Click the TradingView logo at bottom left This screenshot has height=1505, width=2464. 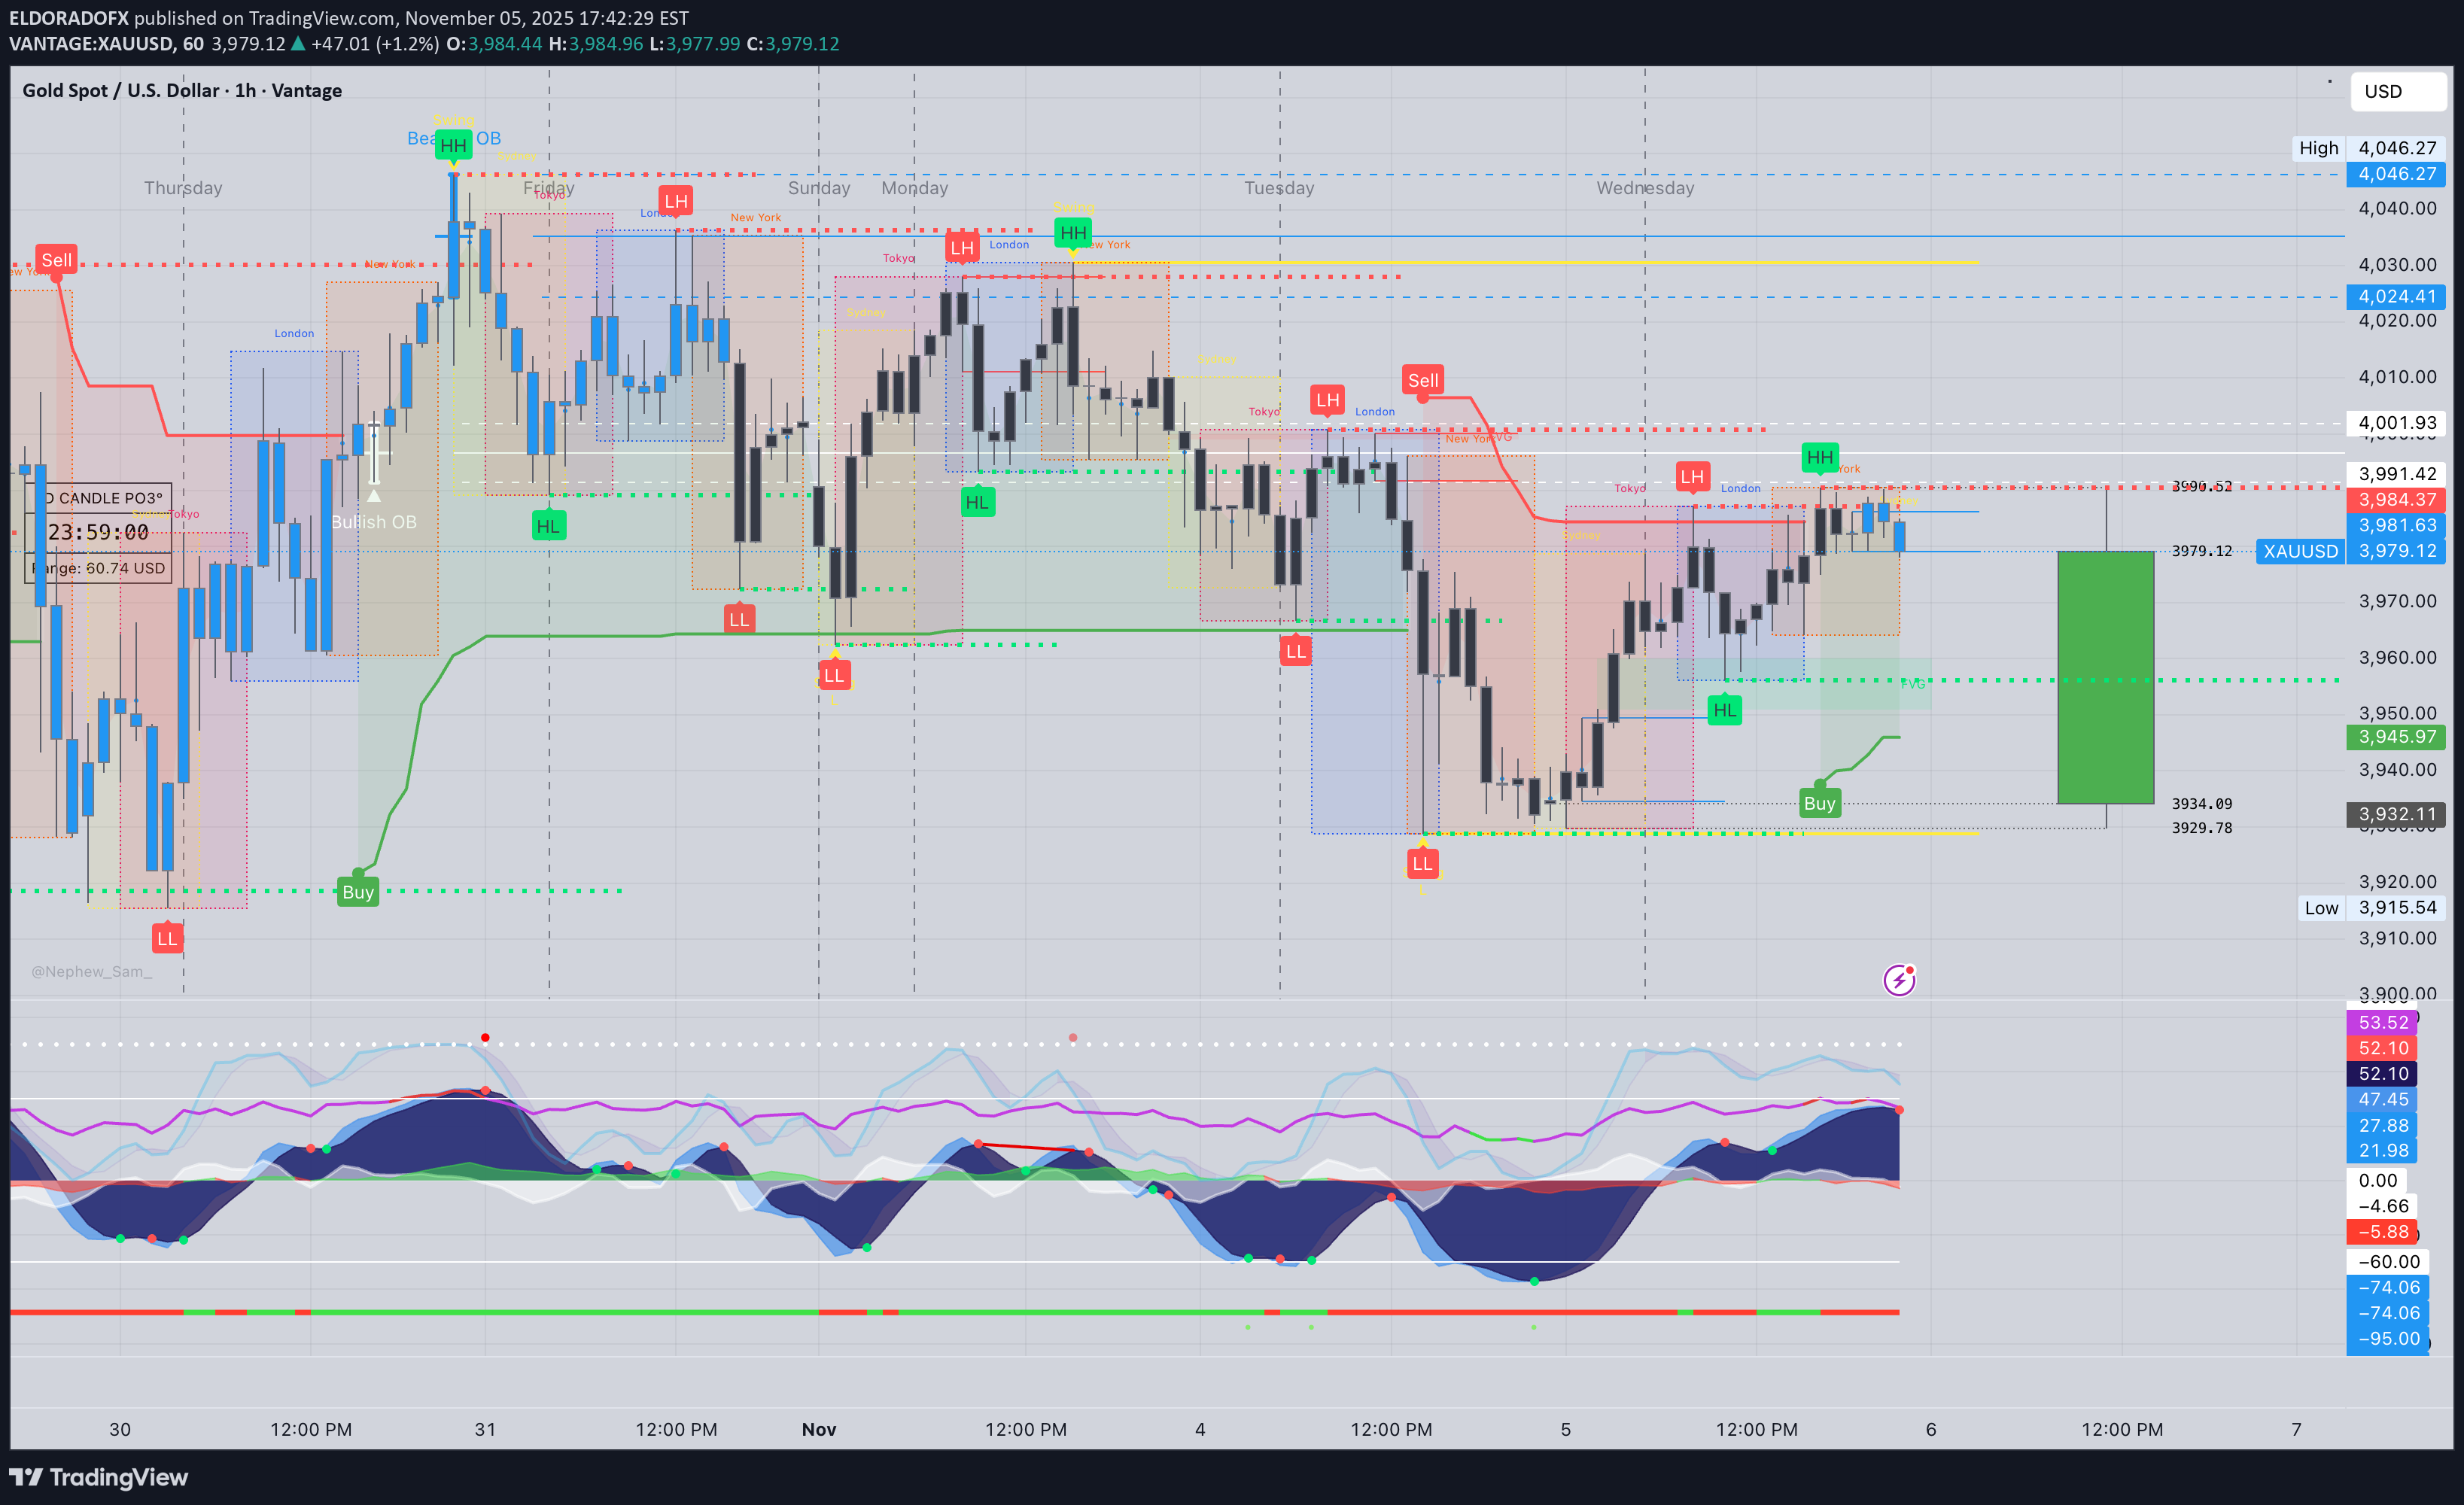98,1477
